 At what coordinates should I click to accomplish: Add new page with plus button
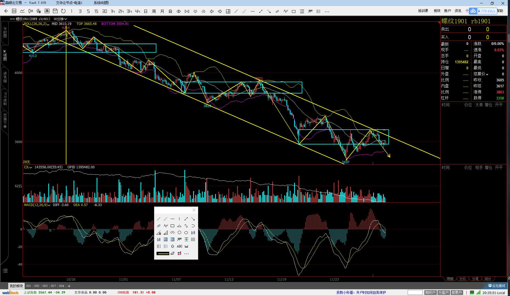(69, 286)
